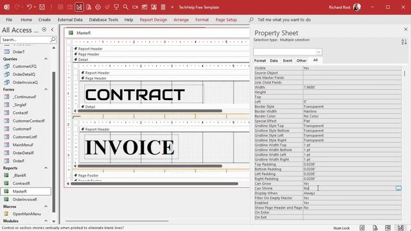Open navigation pane options dropdown circle
This screenshot has height=231, width=411.
[x=44, y=30]
